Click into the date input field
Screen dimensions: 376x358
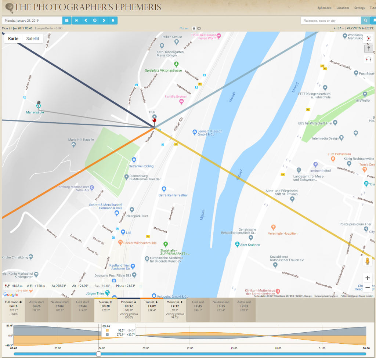[32, 21]
